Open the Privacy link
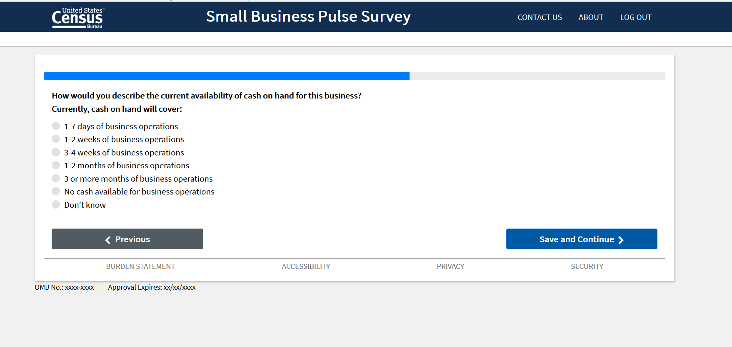Image resolution: width=732 pixels, height=347 pixels. tap(450, 266)
